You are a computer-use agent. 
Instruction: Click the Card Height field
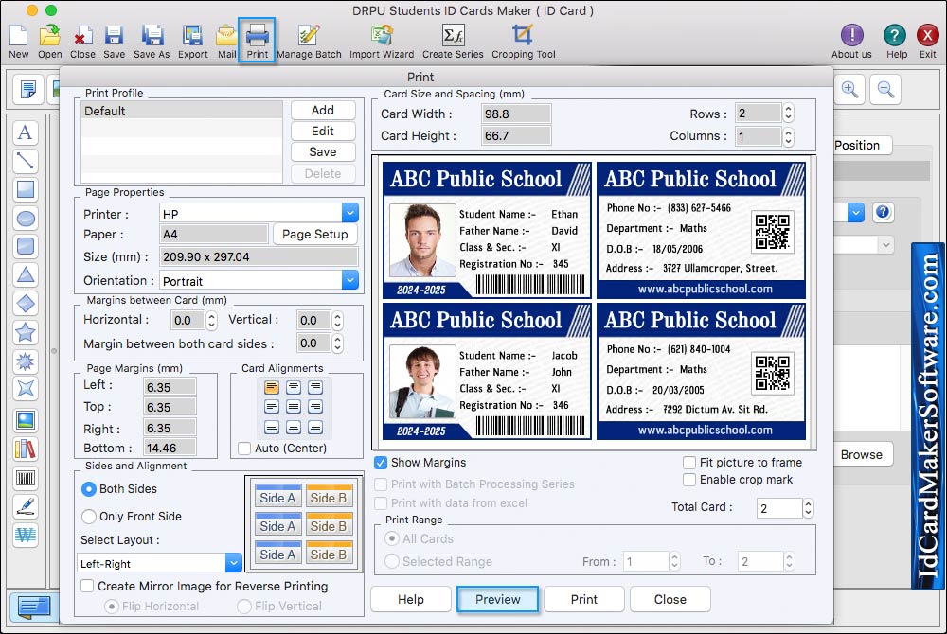[x=516, y=135]
